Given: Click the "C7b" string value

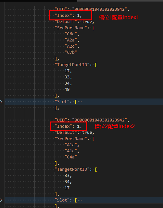Looking at the screenshot, I should click(x=71, y=52).
